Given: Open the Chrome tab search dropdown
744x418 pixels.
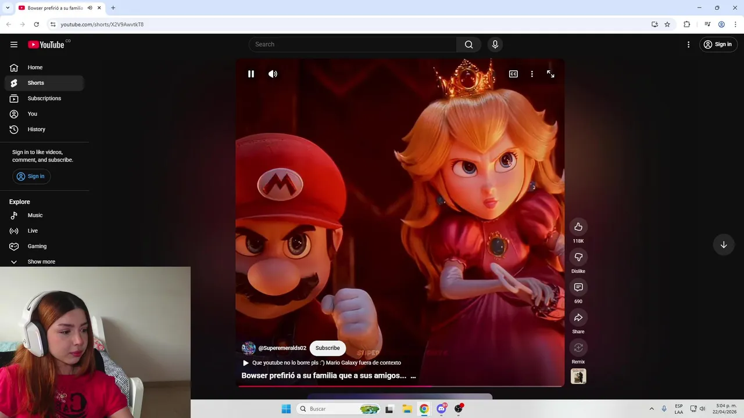Looking at the screenshot, I should (x=8, y=8).
